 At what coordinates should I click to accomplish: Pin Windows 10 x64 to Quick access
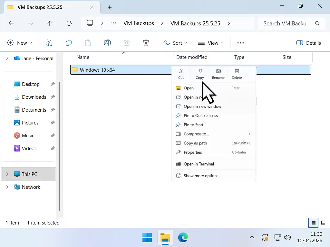pyautogui.click(x=200, y=115)
